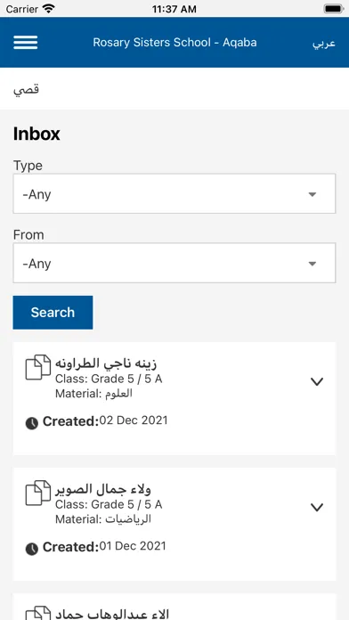
Task: Click document icon of العلوم message
Action: [x=38, y=367]
